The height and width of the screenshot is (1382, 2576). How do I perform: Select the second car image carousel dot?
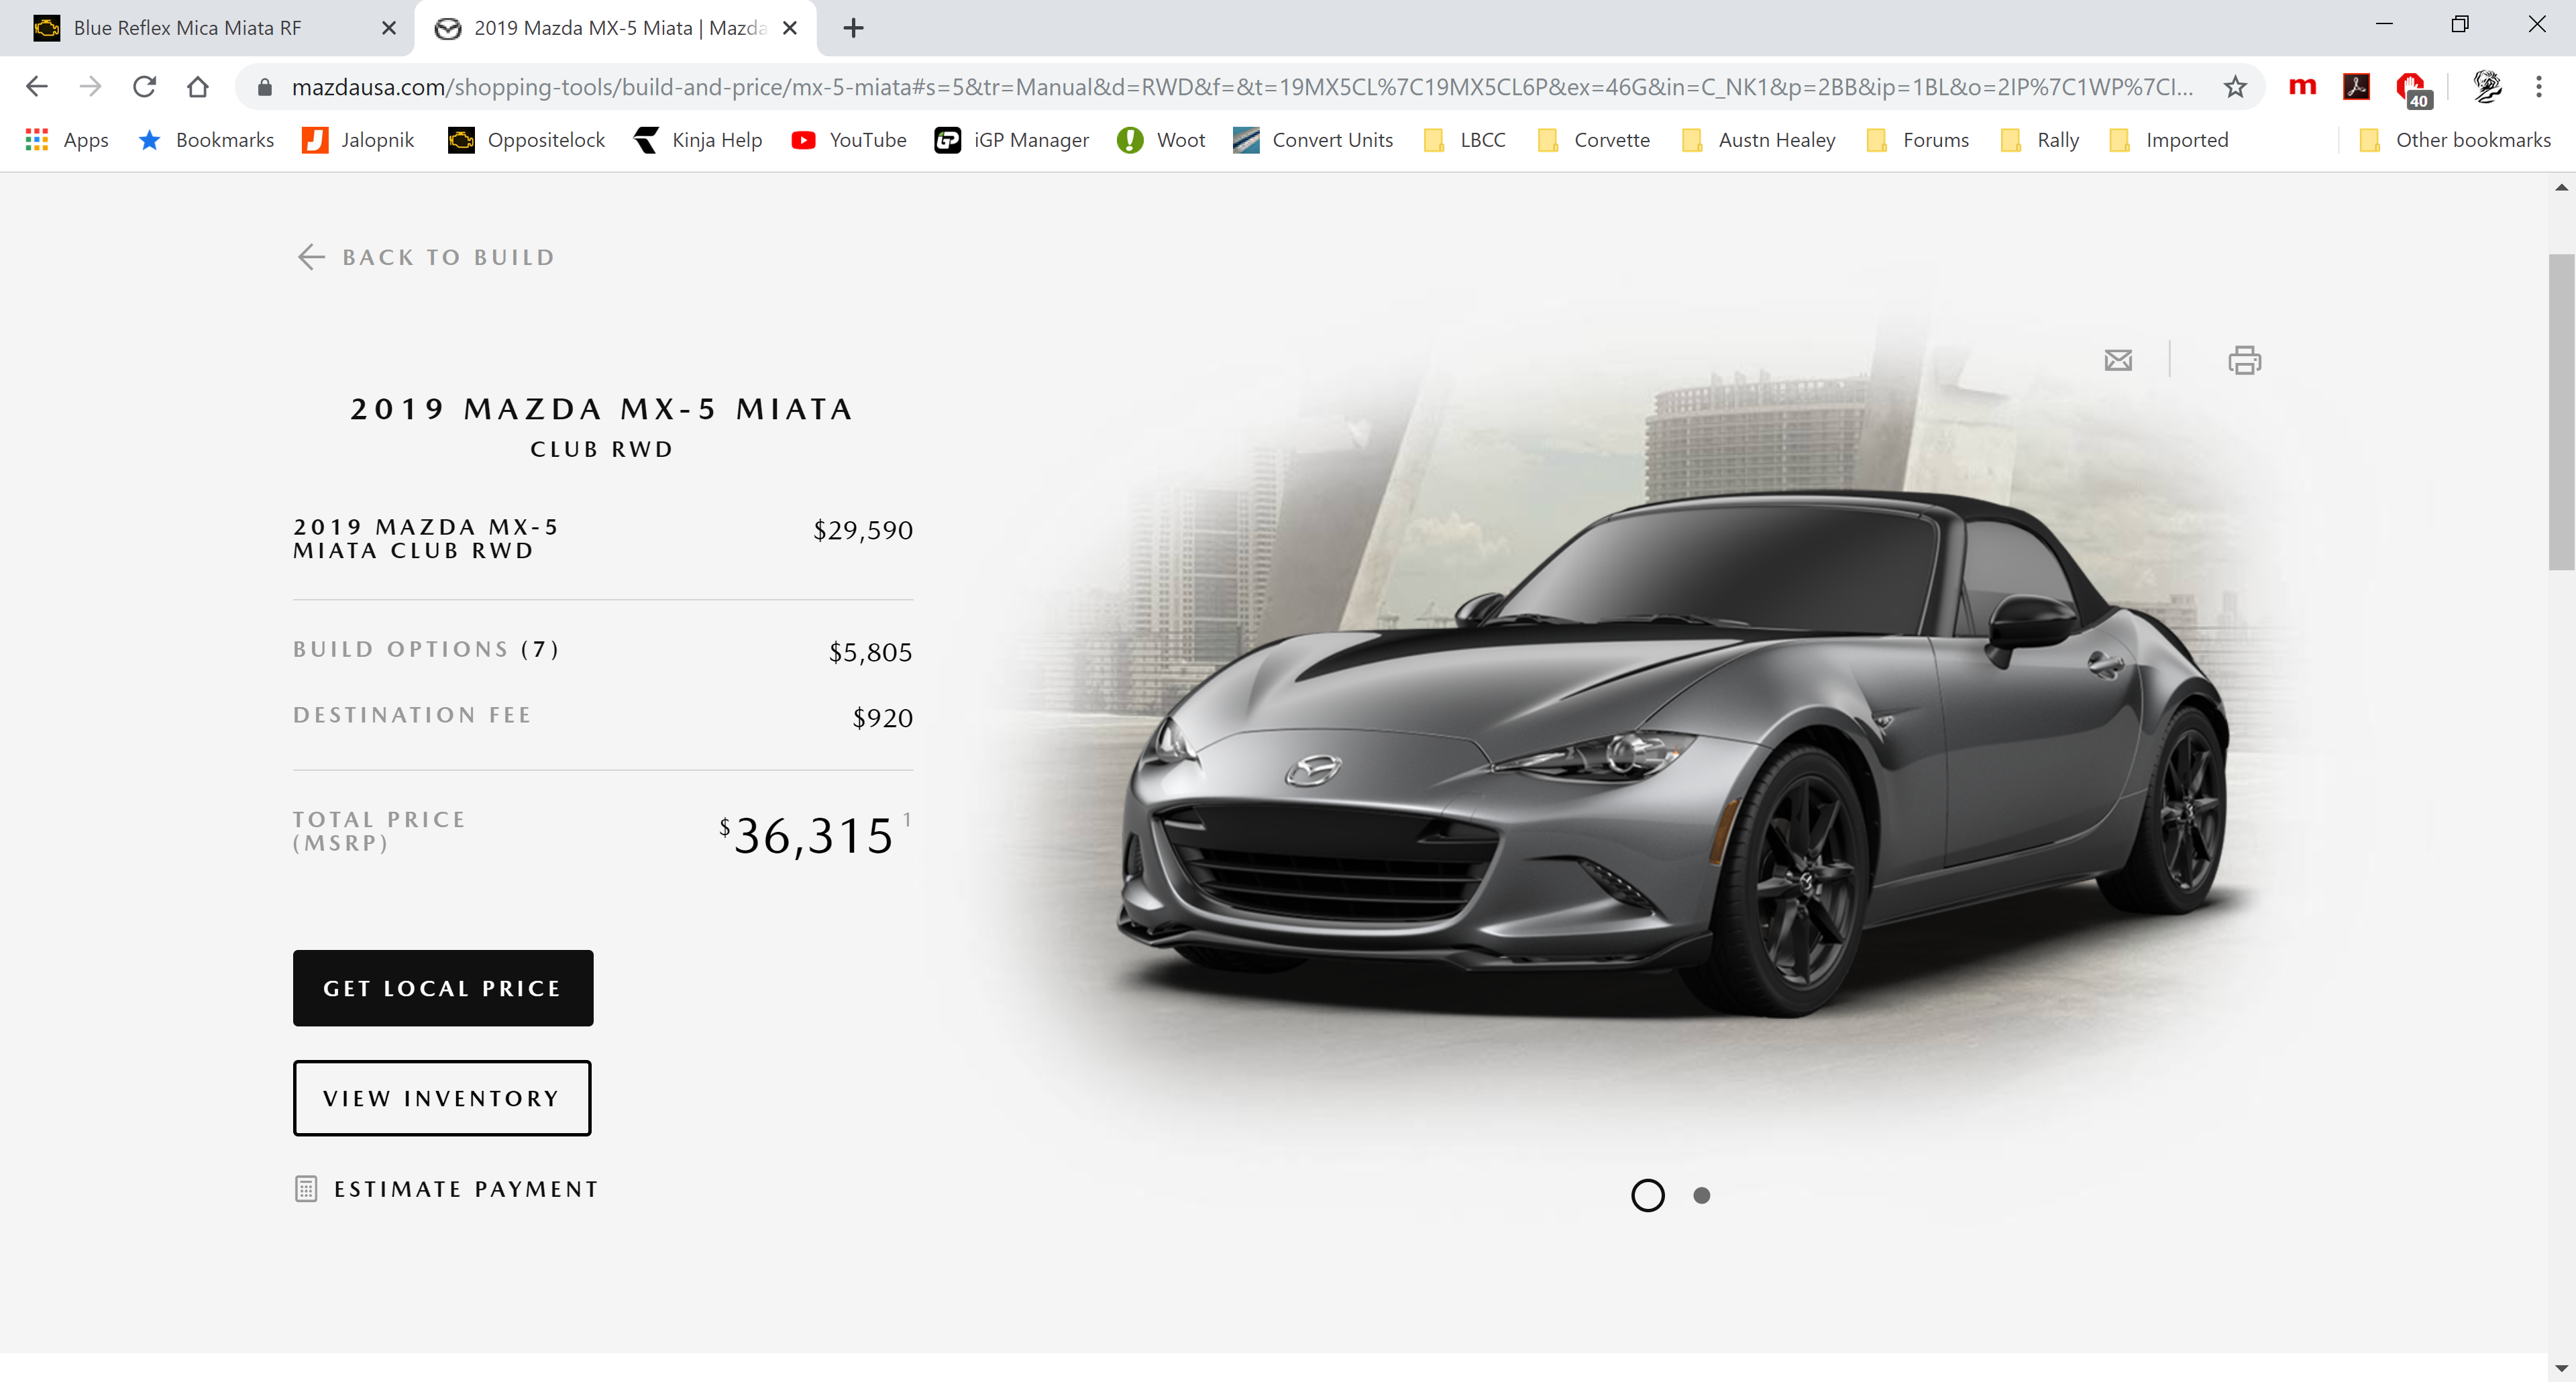pyautogui.click(x=1702, y=1195)
